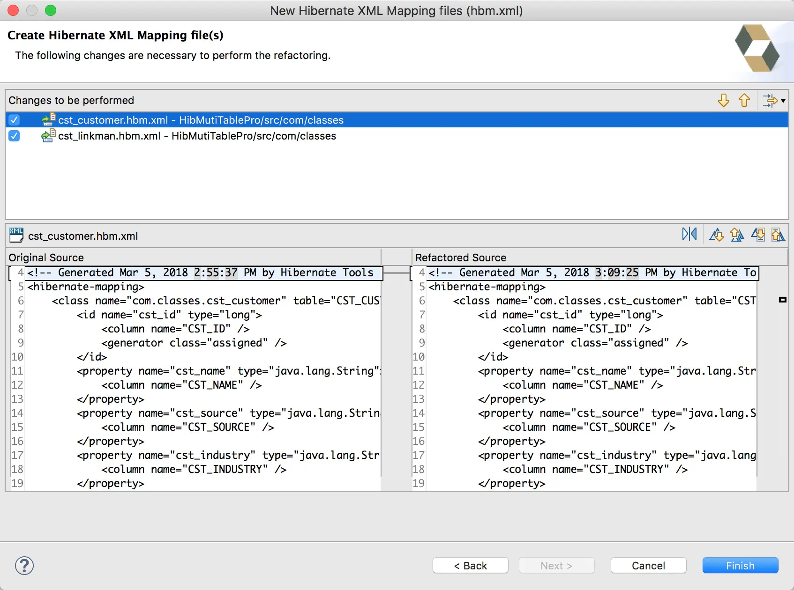Click the 'Refactored Source' pane header
This screenshot has width=794, height=590.
[x=461, y=258]
